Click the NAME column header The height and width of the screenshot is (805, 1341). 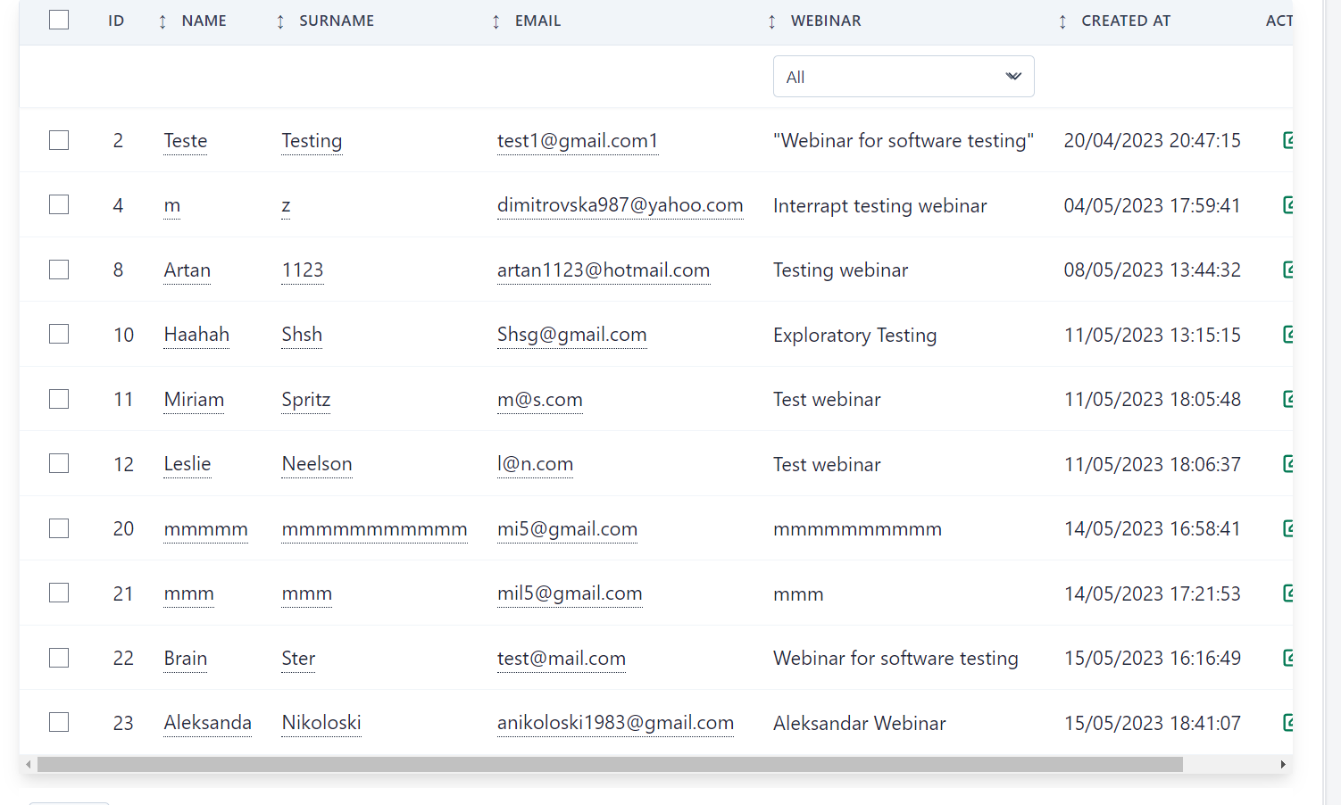click(x=204, y=21)
